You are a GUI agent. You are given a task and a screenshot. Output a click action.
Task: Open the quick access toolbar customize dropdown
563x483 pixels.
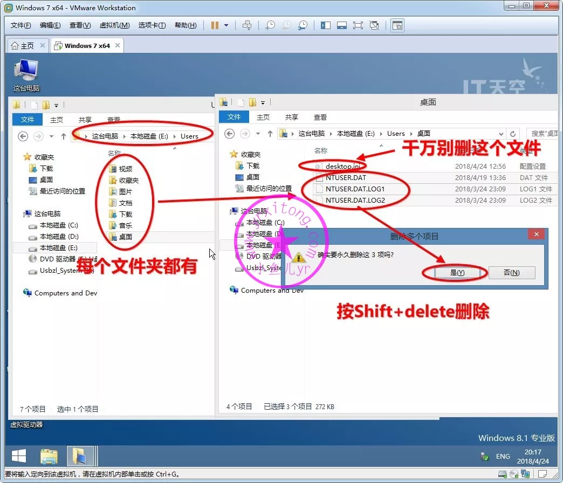pyautogui.click(x=263, y=102)
